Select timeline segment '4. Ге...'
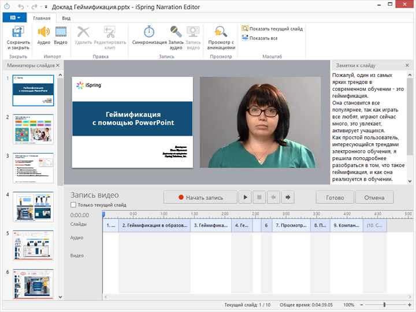Image resolution: width=416 pixels, height=312 pixels. coord(242,225)
